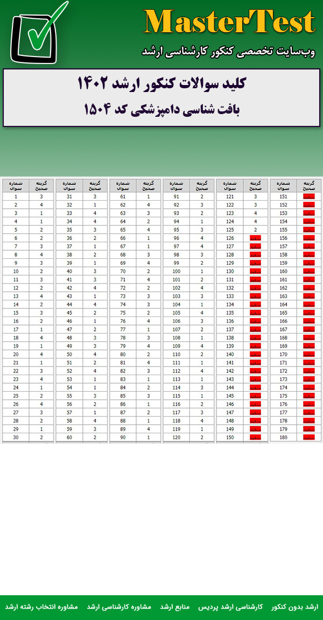Screen dimensions: 323x620
Task: Click the 'کلید سوالات کنکور ارشد ۱۴۰۲' heading
Action: pos(161,84)
